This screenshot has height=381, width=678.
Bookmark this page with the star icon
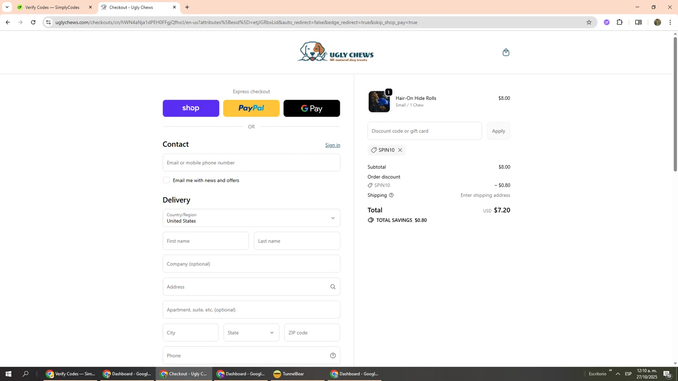[x=589, y=22]
